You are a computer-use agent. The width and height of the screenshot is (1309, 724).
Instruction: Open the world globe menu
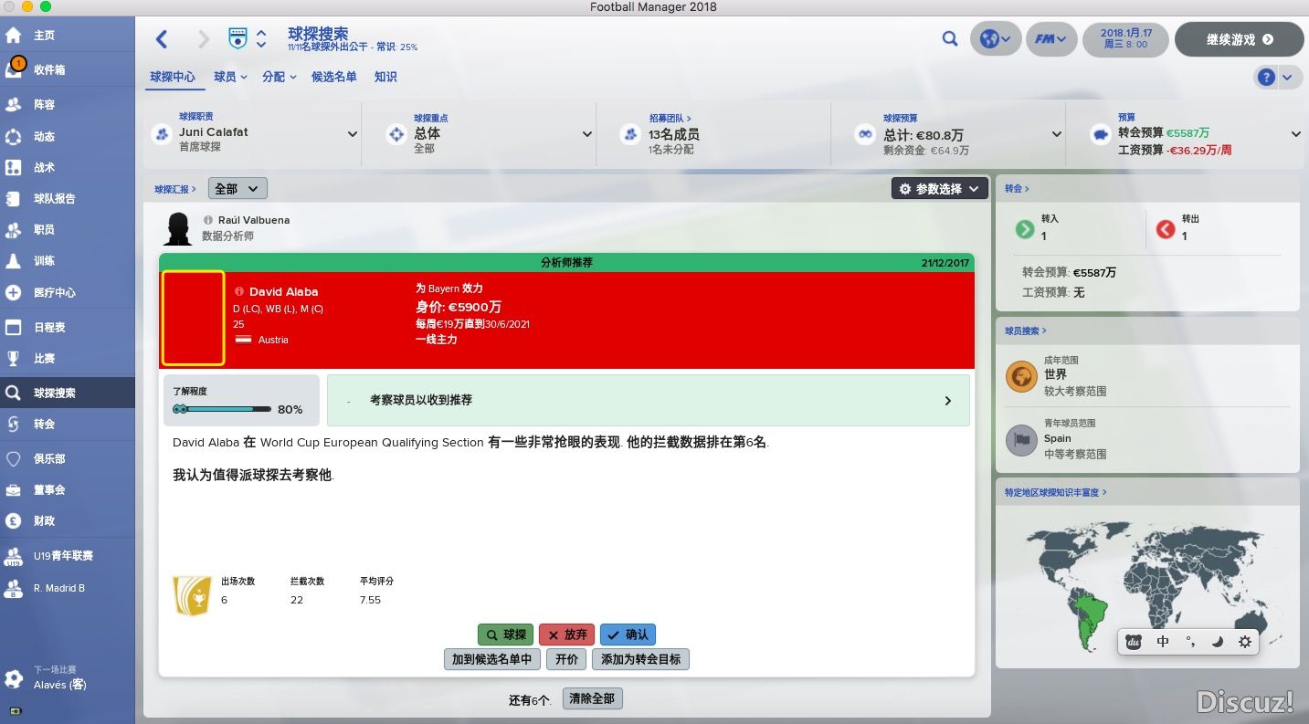pyautogui.click(x=995, y=39)
